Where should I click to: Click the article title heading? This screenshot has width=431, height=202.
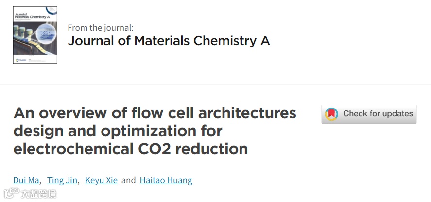tap(155, 131)
